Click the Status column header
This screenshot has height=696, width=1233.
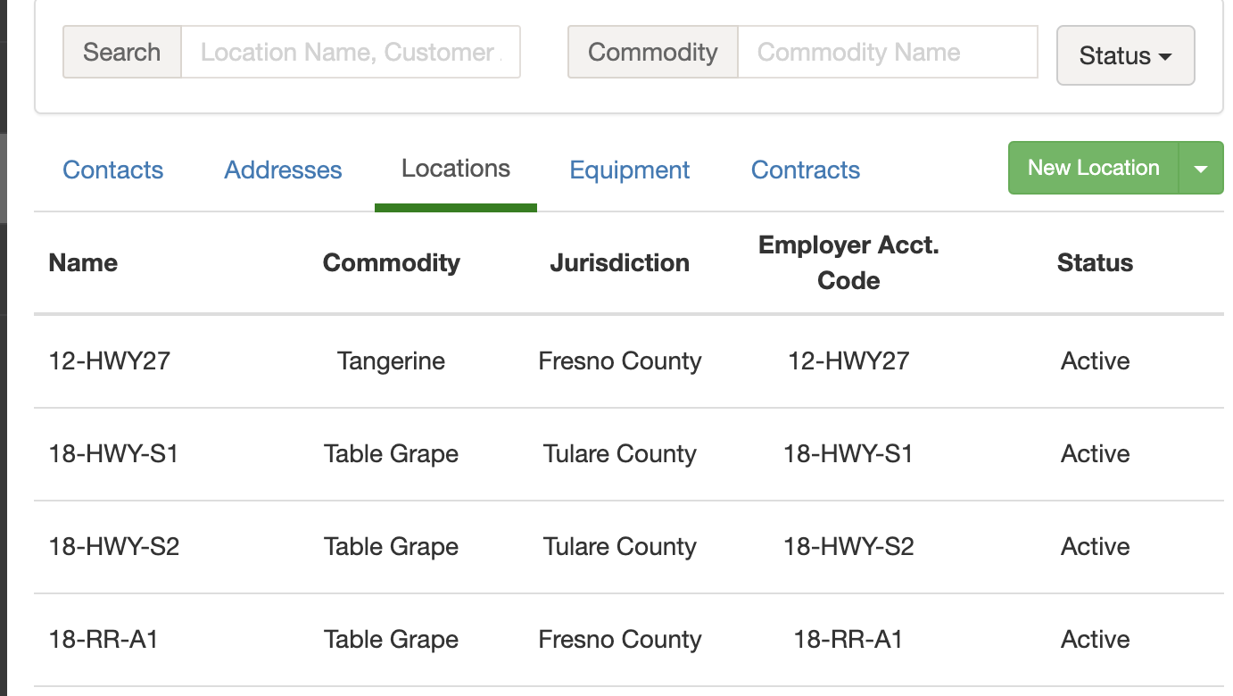pos(1095,262)
